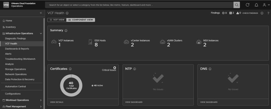The image size is (271, 109).
Task: Click the info icon beside Certificates
Action: 70,69
